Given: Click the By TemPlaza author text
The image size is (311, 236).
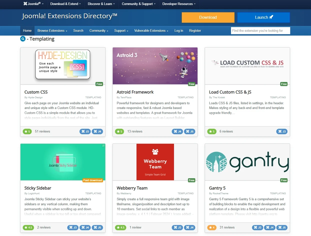Looking at the screenshot, I should pyautogui.click(x=124, y=97).
